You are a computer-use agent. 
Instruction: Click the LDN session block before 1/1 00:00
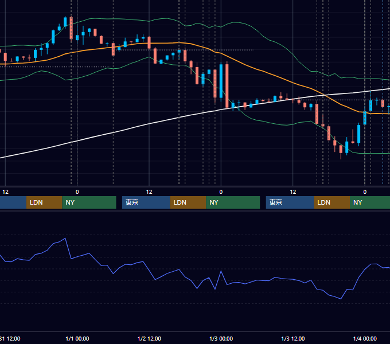[x=44, y=202]
